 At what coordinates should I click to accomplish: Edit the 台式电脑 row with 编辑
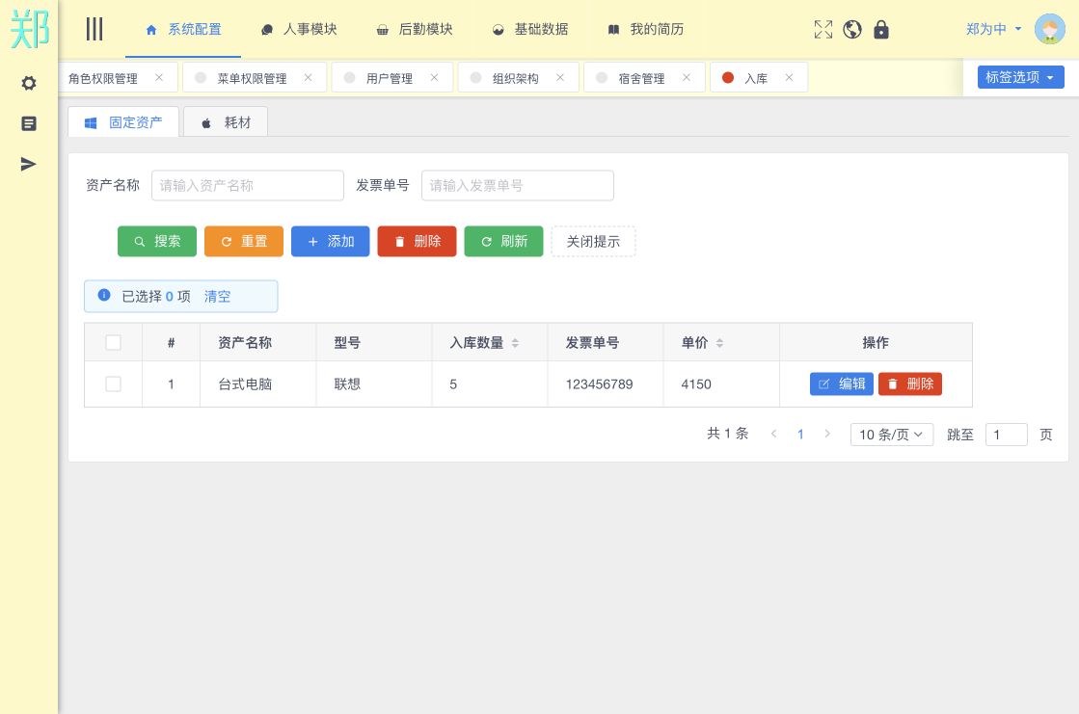click(842, 383)
